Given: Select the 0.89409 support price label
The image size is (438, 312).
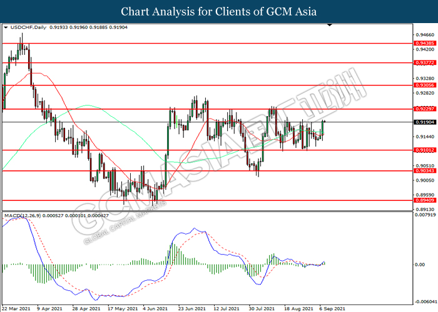Looking at the screenshot, I should [425, 200].
